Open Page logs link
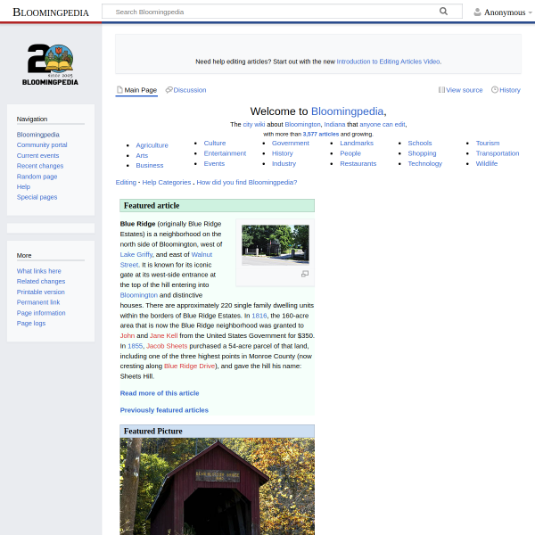Viewport: 535px width, 535px height. [x=31, y=323]
